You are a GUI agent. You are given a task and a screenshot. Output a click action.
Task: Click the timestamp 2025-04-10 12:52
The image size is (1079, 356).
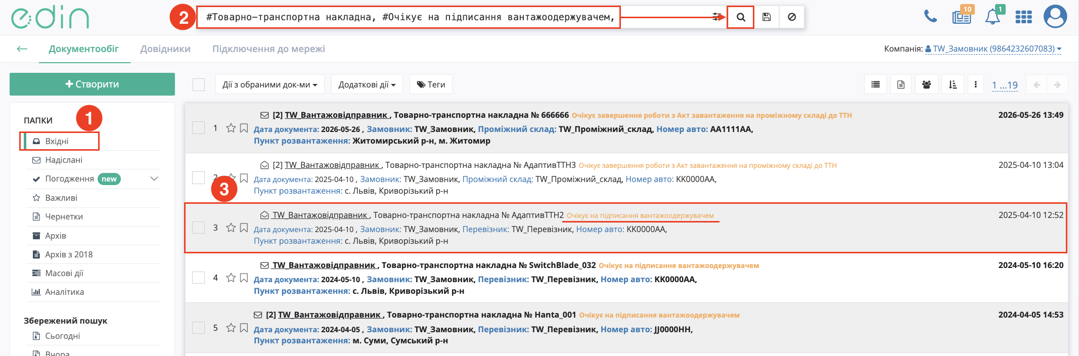1030,215
